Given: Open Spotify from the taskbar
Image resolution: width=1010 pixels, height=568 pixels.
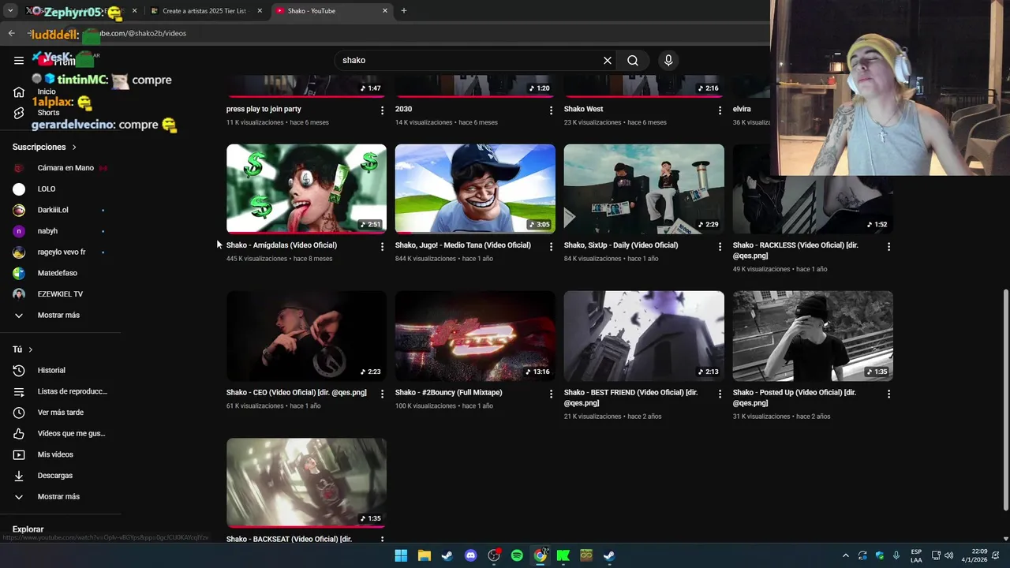Looking at the screenshot, I should (x=517, y=555).
